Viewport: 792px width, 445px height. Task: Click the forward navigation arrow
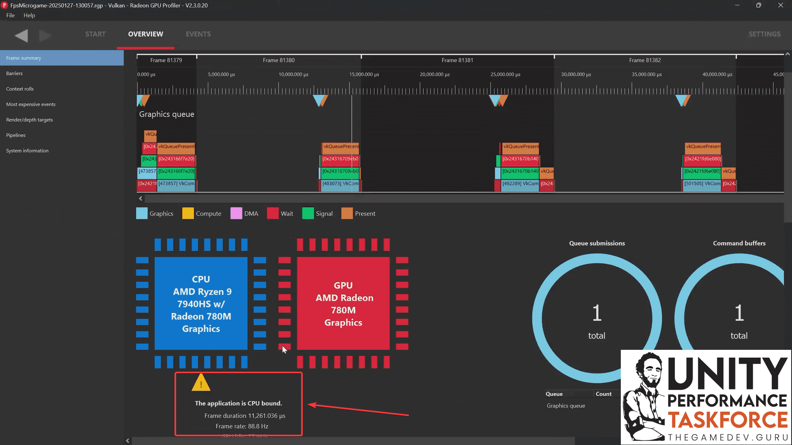tap(45, 35)
